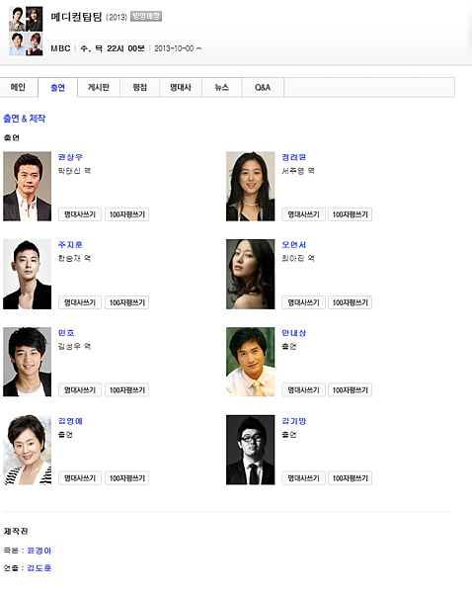Click the 박태신 역 role text
Viewport: 472px width, 593px height.
(x=74, y=171)
